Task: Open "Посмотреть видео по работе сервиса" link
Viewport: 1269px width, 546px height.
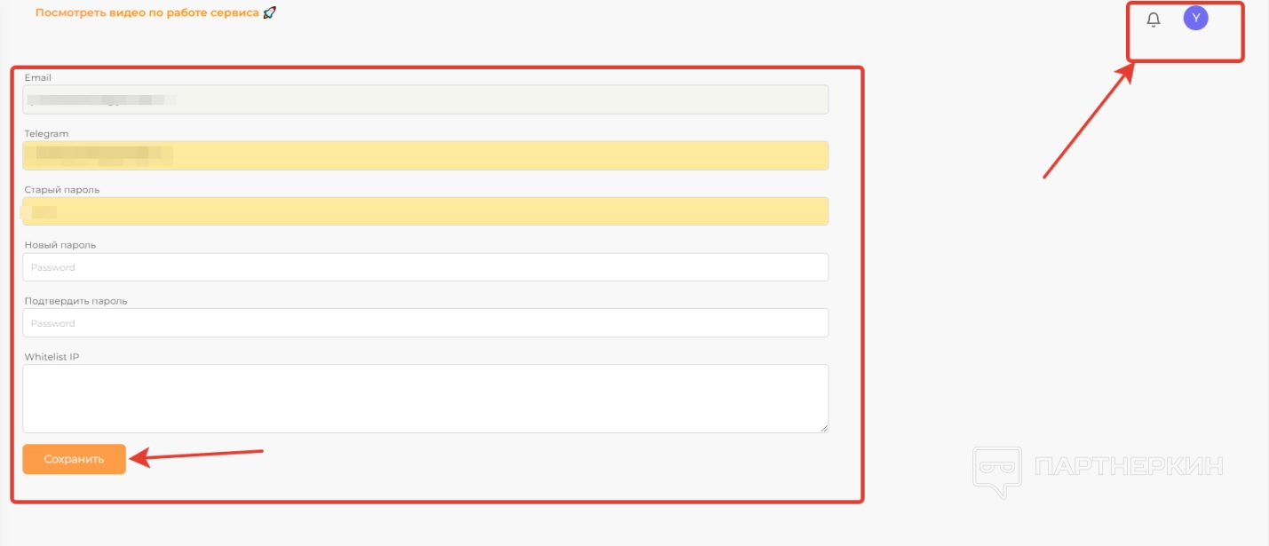Action: point(147,13)
